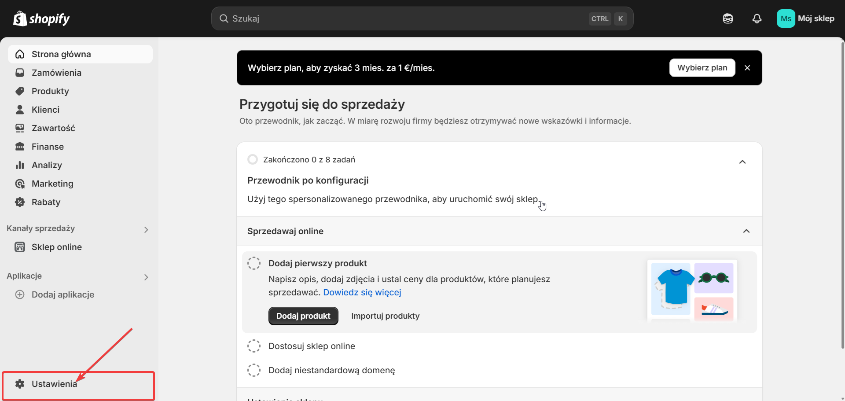
Task: Open the notifications bell
Action: [x=757, y=18]
